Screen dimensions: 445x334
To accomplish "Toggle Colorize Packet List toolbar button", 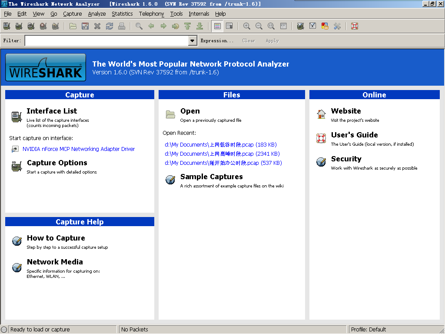I will coord(217,26).
